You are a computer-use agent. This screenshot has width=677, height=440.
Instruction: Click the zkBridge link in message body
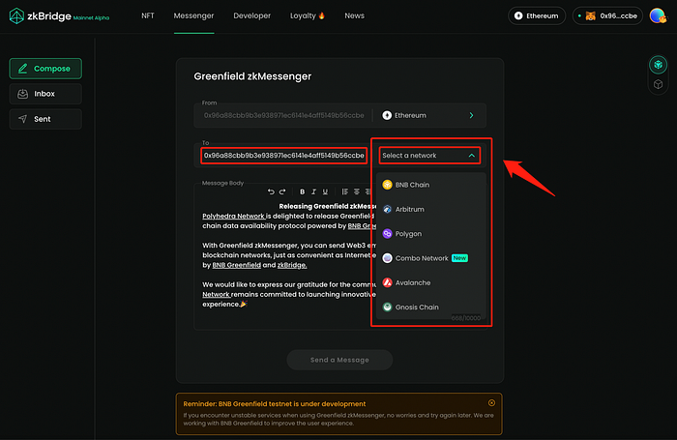coord(292,265)
